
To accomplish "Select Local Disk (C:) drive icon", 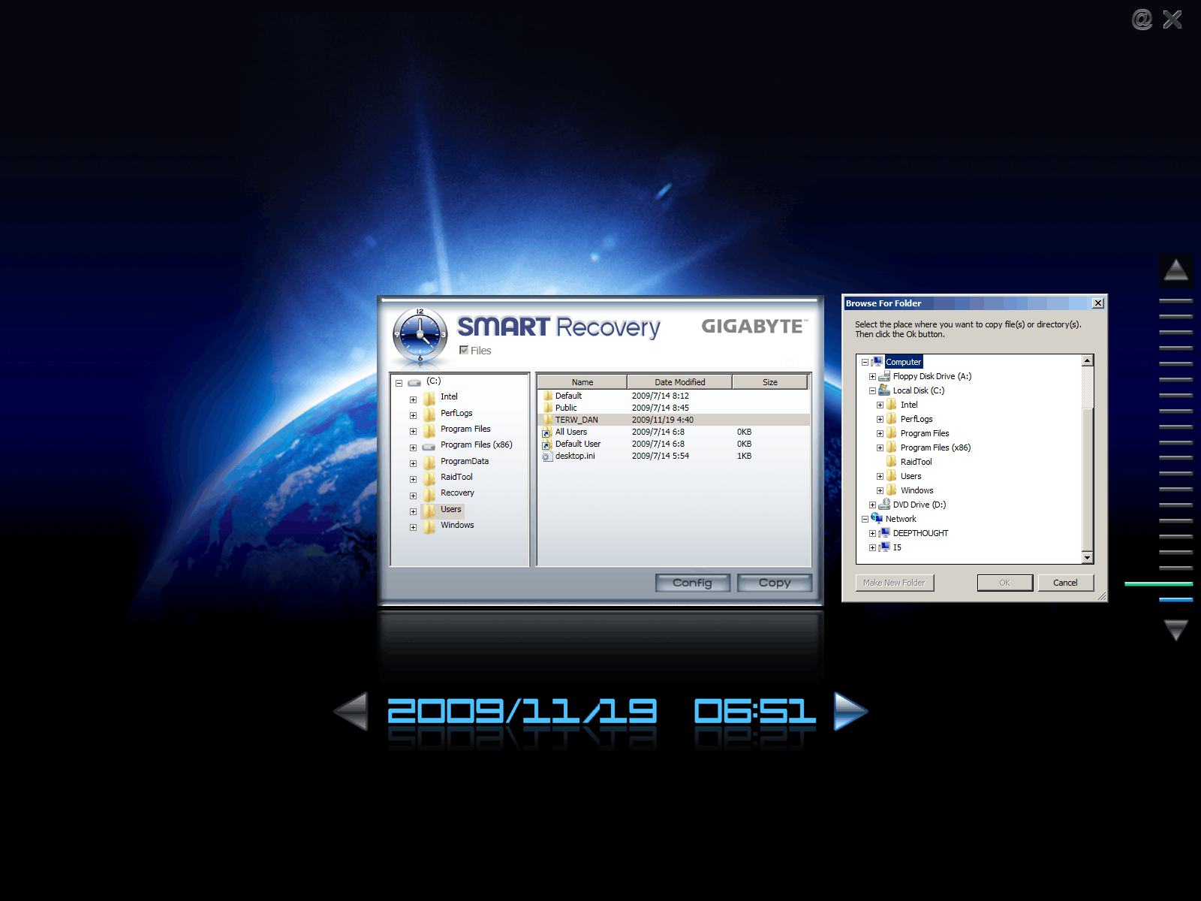I will (884, 390).
